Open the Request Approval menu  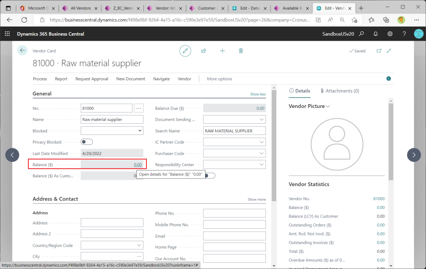(x=92, y=79)
